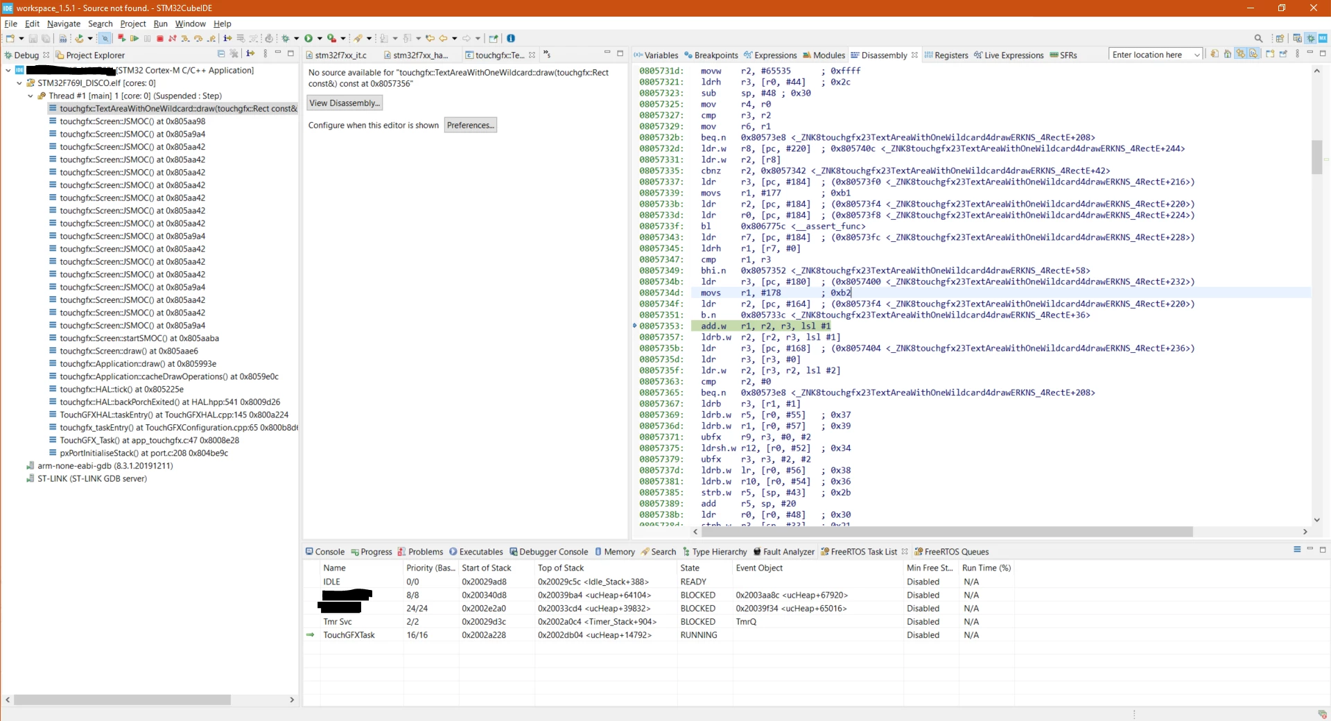The image size is (1331, 721).
Task: Open the Run launch dropdown arrow
Action: (320, 39)
